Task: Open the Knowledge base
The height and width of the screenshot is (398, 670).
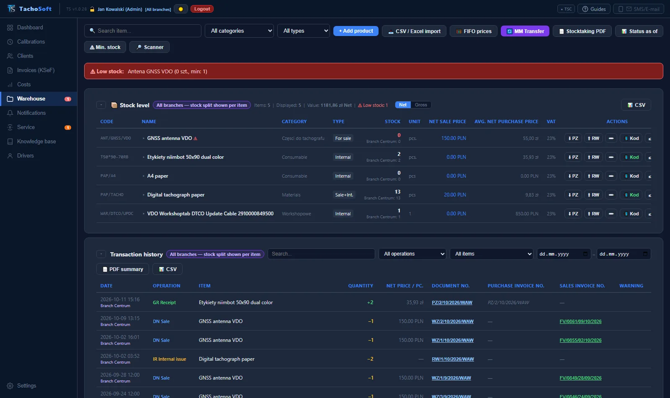Action: (36, 141)
